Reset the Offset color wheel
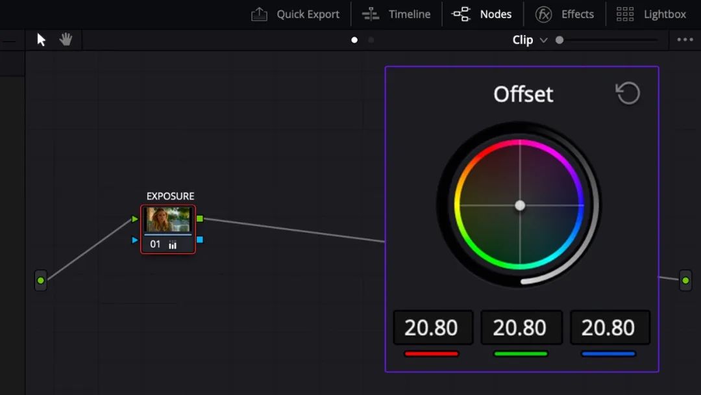Viewport: 701px width, 395px height. (x=628, y=93)
